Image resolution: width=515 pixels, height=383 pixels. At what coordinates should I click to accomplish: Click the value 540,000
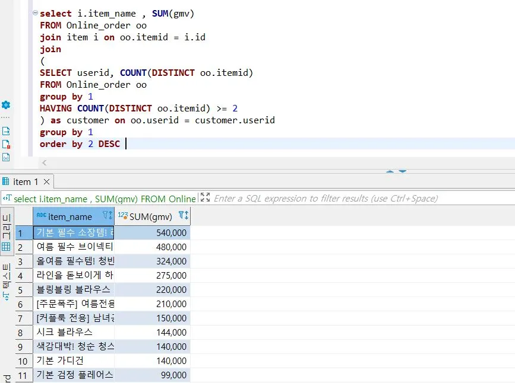[171, 233]
